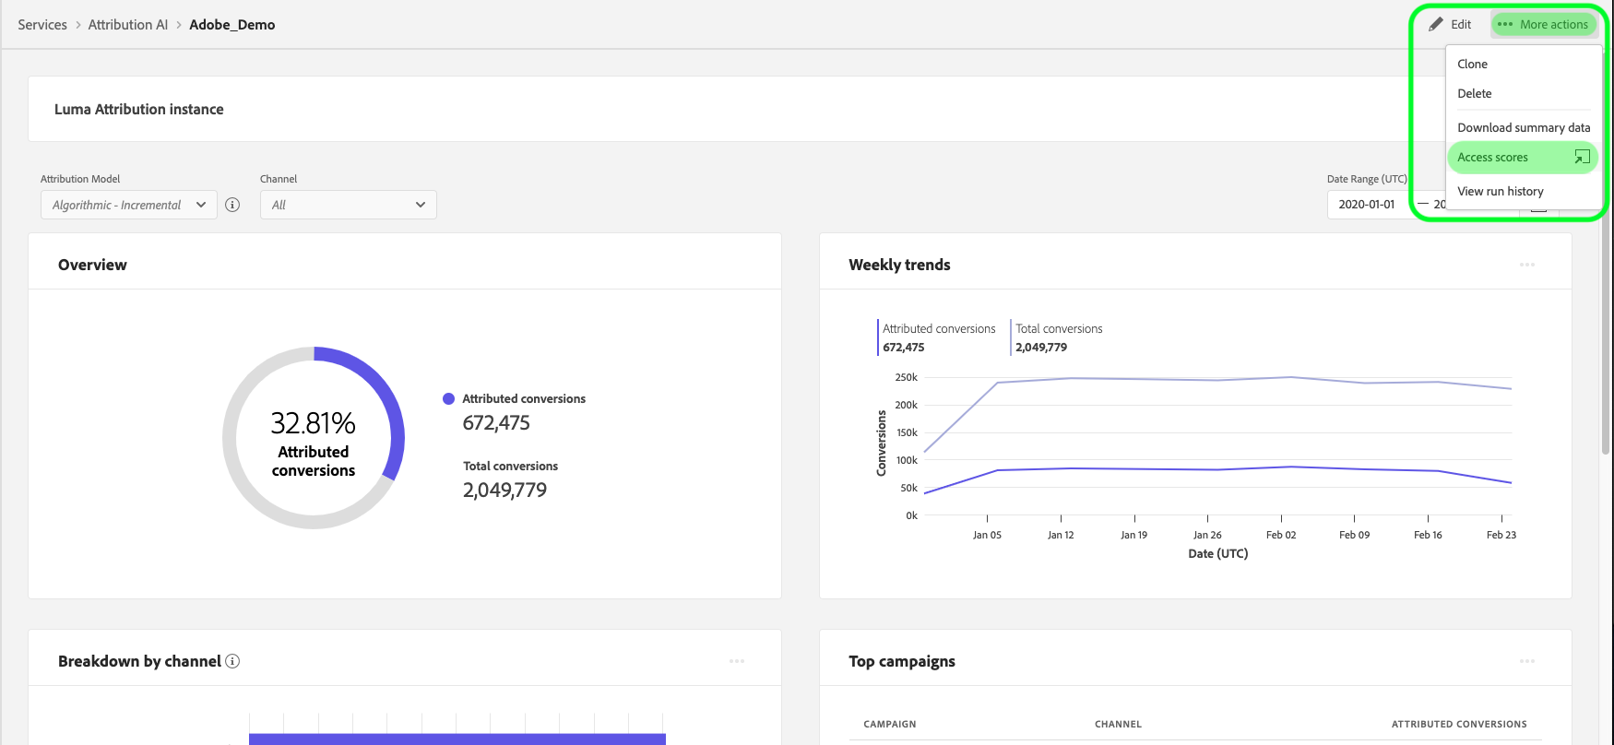Click info icon beside Attribution Model
Screen dimensions: 1614x745
click(232, 205)
